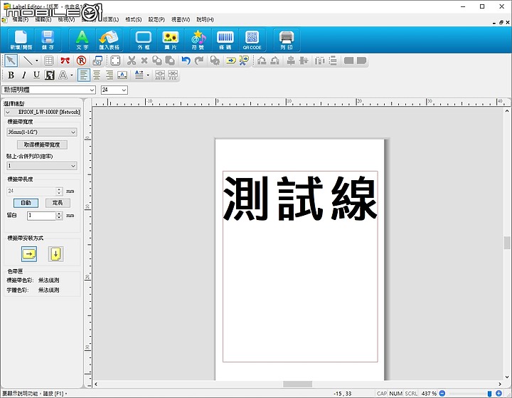Undo the last action
Screen dimensions: 512x398
186,61
